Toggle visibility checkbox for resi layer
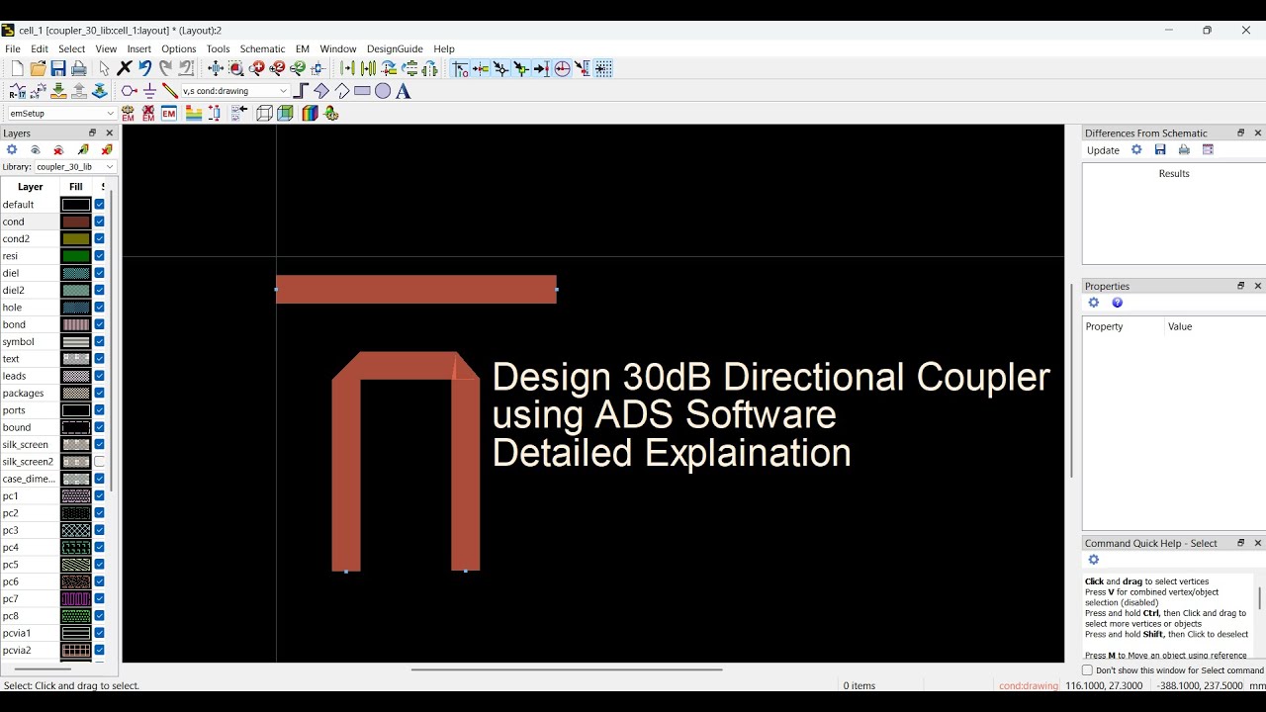The height and width of the screenshot is (712, 1266). (99, 256)
